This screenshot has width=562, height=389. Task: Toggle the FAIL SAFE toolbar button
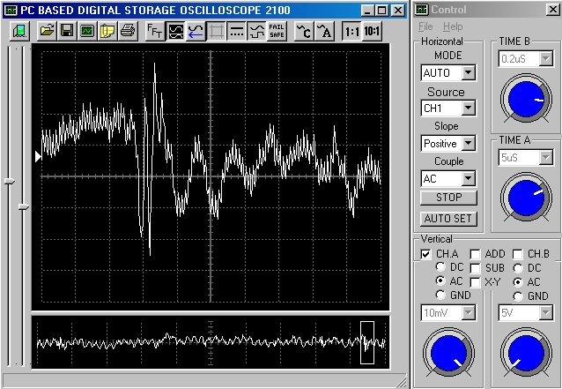coord(277,31)
